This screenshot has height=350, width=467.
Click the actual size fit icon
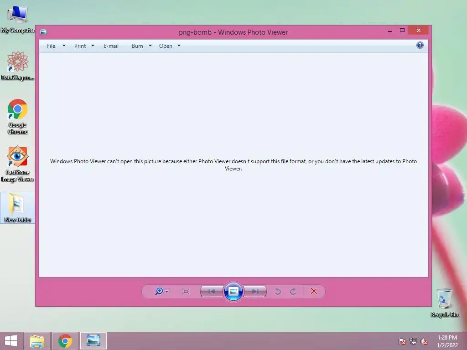click(186, 291)
